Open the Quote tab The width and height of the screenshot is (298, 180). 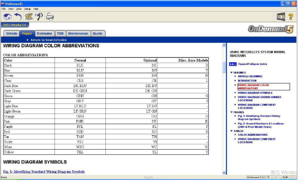(98, 34)
